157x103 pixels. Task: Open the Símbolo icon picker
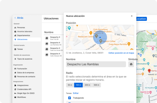131,64
